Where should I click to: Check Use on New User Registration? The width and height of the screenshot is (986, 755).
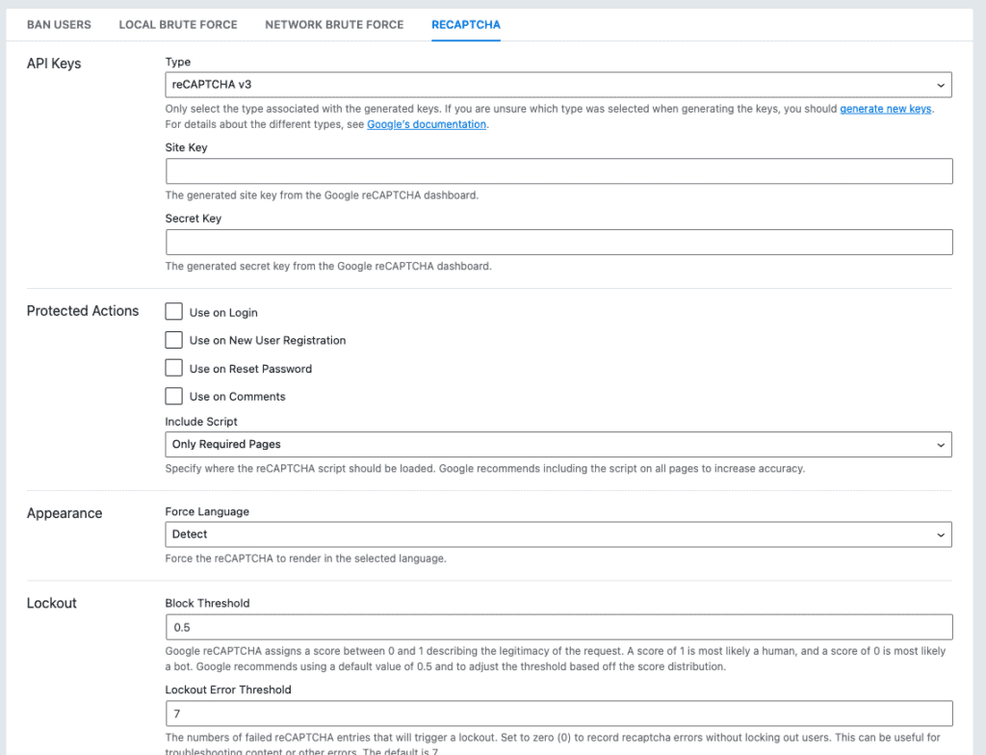pyautogui.click(x=173, y=340)
